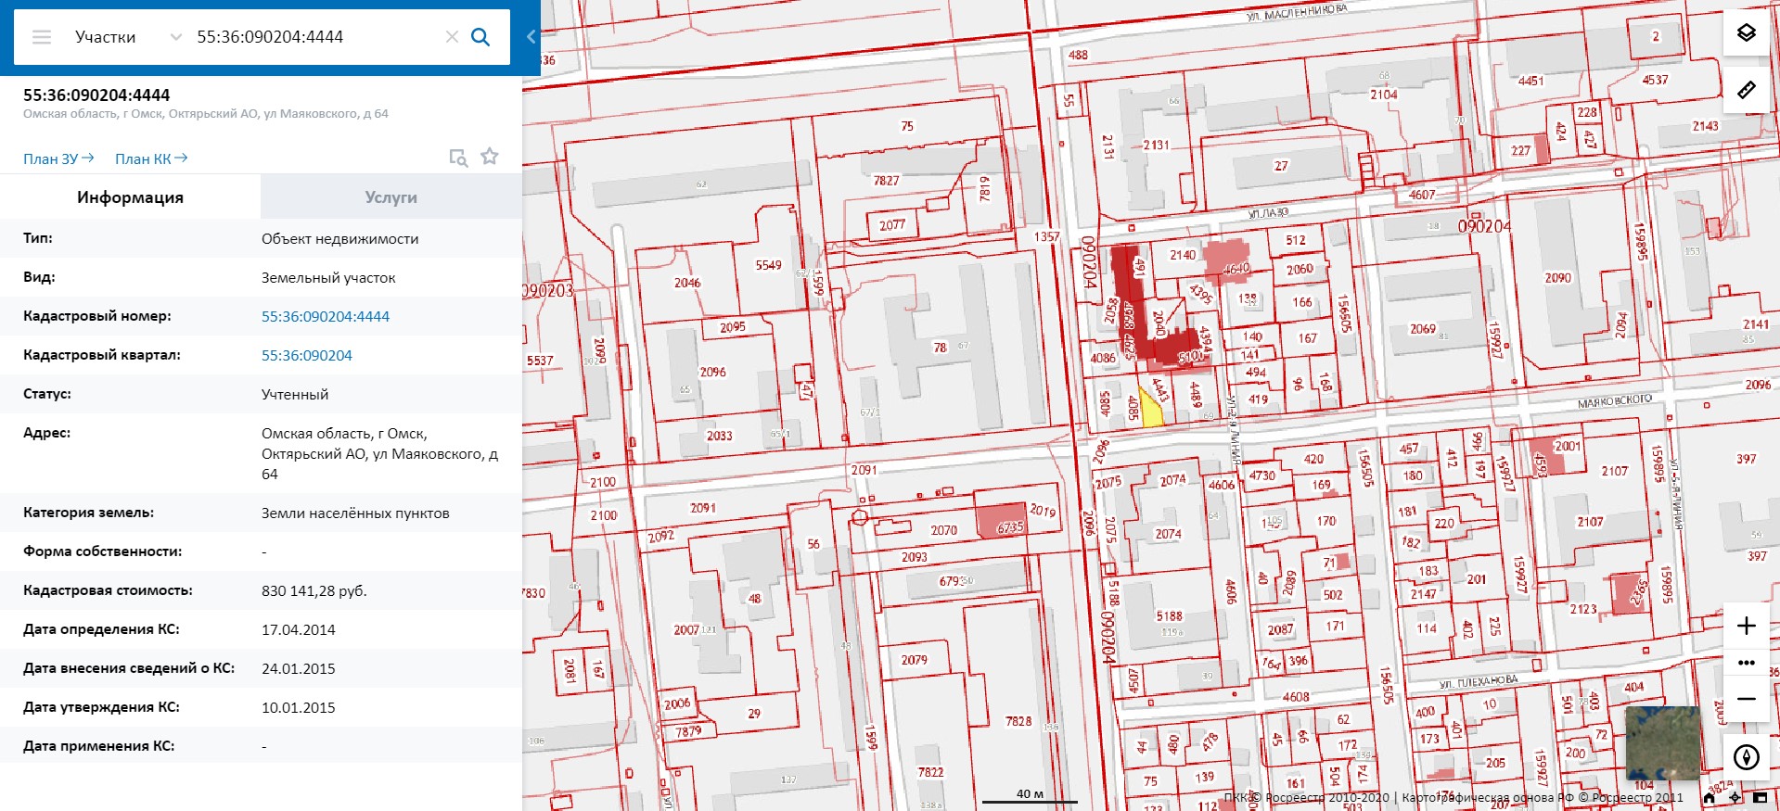Click the blue magnifier search icon

tap(480, 37)
